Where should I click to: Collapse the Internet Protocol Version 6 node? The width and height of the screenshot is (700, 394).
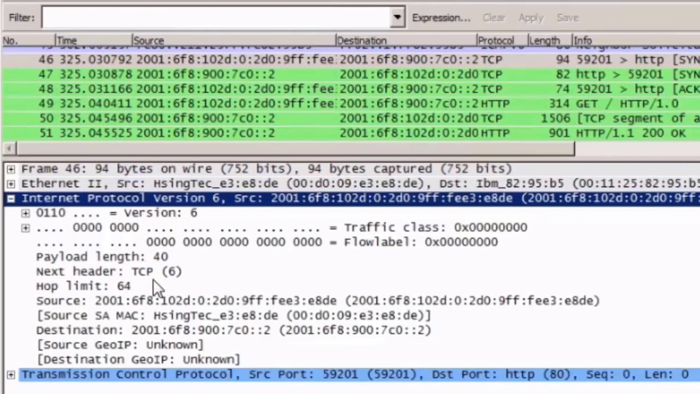click(x=10, y=199)
